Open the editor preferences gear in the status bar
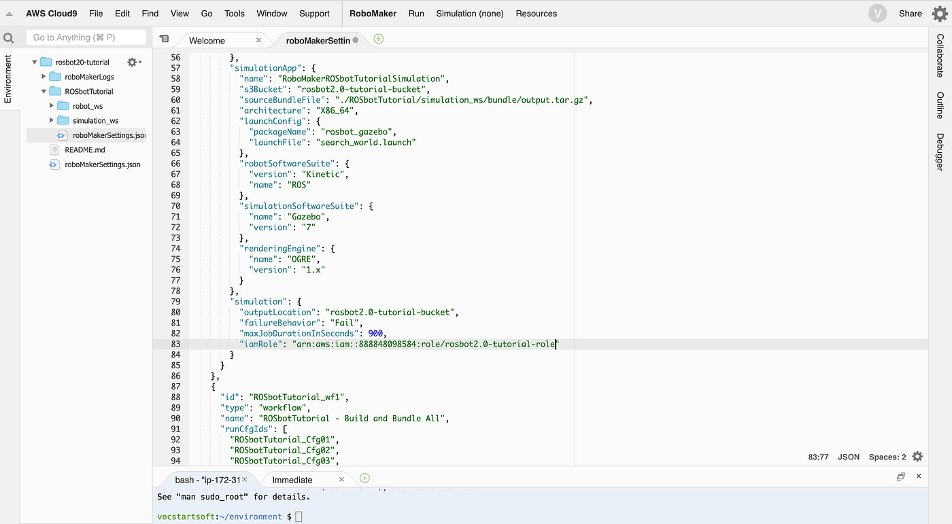 click(x=917, y=457)
